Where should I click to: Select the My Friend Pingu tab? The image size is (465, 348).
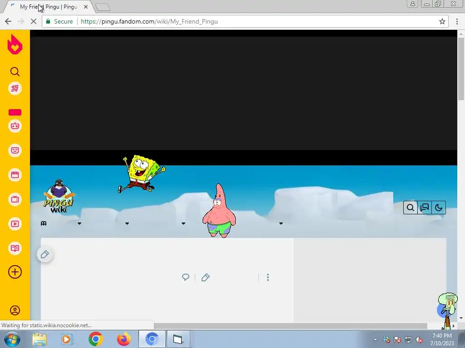[49, 6]
